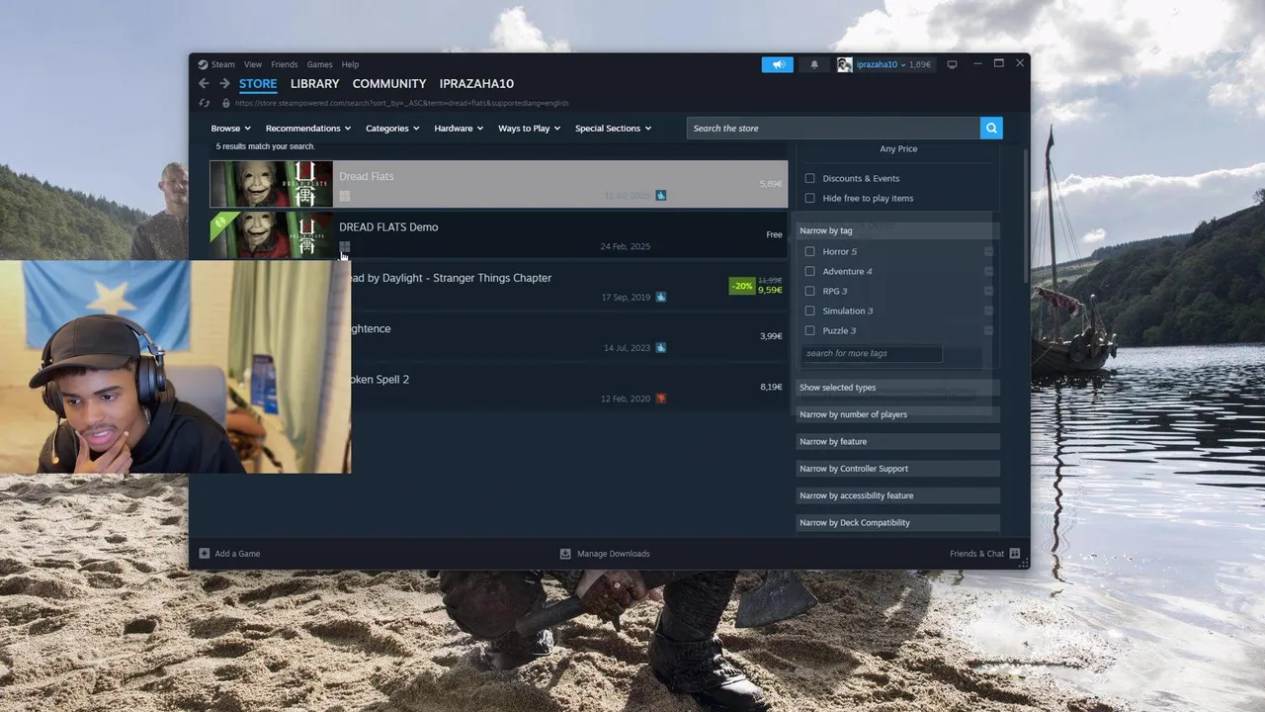
Task: Check the RPG tag filter
Action: click(809, 291)
